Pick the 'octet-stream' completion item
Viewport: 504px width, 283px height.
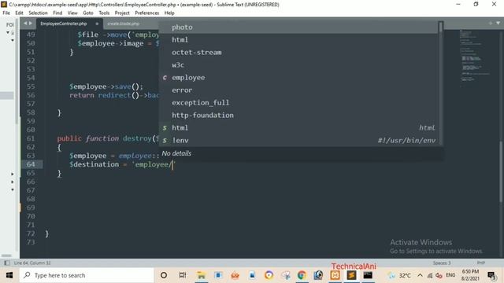pos(299,53)
